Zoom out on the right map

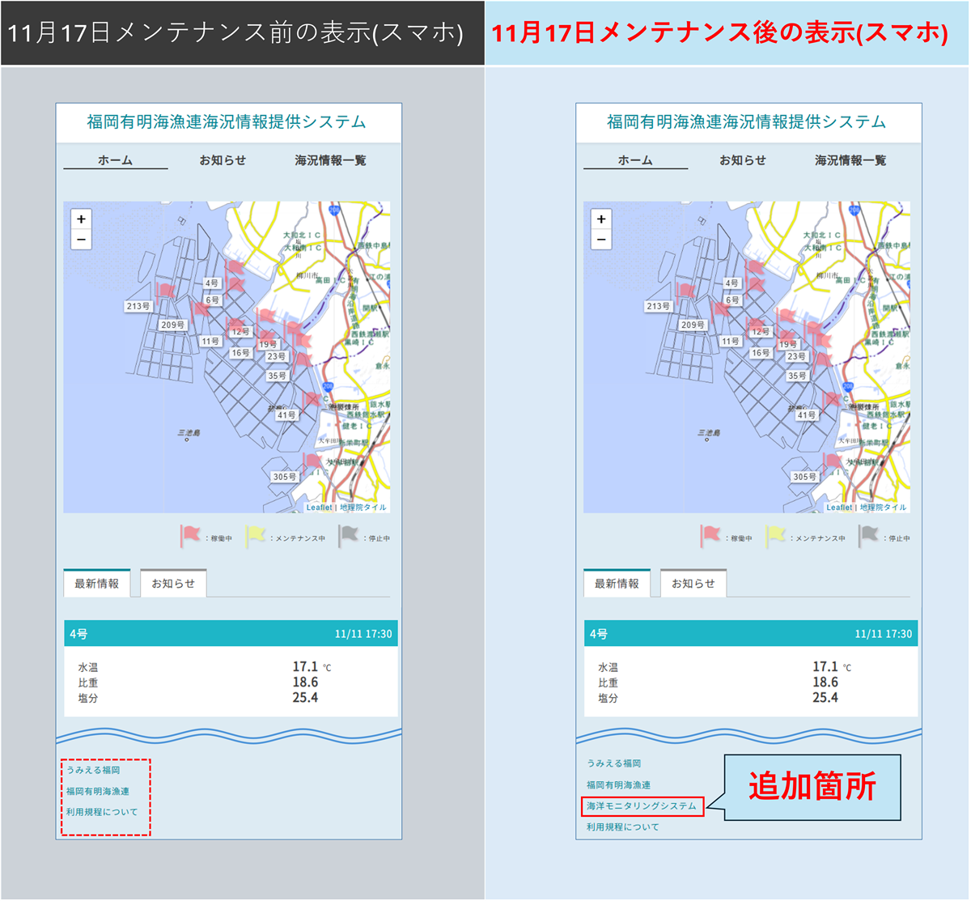(x=601, y=240)
